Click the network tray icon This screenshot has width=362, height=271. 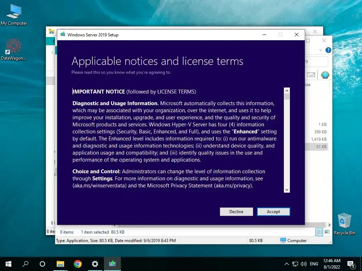point(295,264)
